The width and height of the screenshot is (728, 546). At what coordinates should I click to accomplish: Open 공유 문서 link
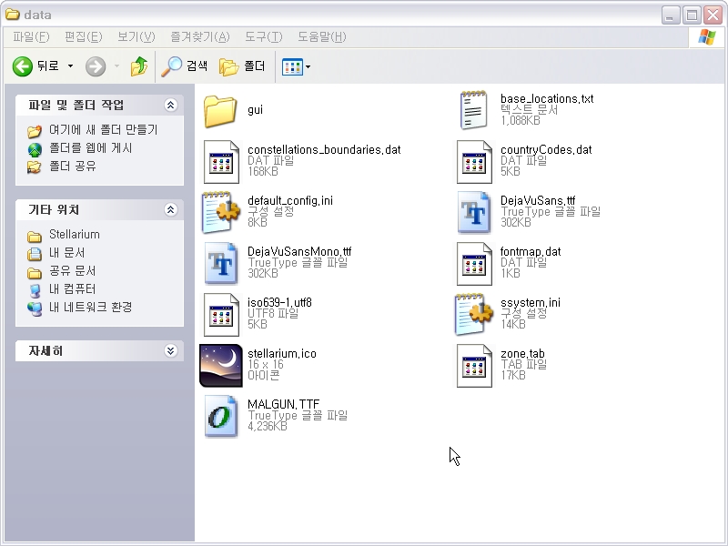click(x=73, y=270)
